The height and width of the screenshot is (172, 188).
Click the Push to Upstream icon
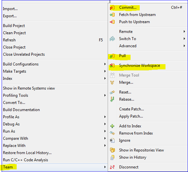(x=112, y=22)
